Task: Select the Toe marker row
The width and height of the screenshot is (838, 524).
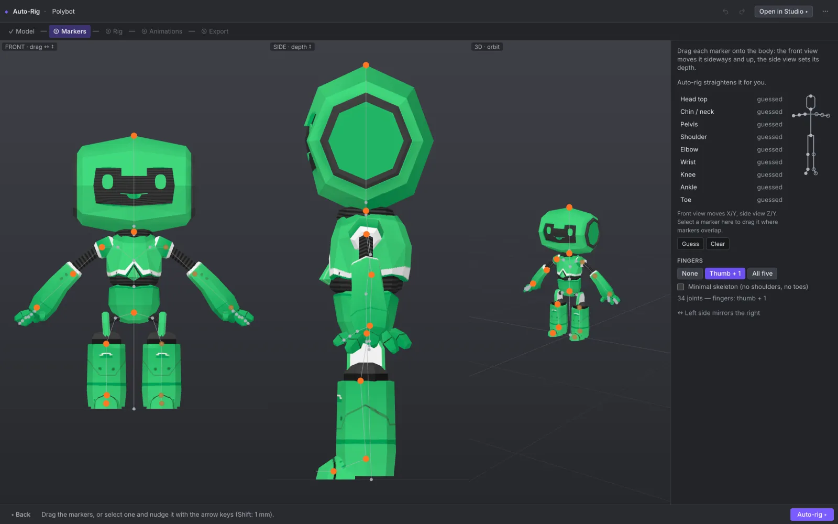Action: (x=731, y=200)
